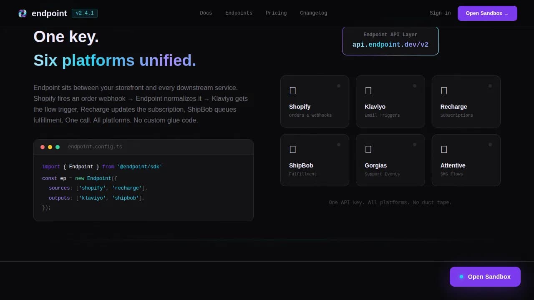Click the ShipBob card status dot
This screenshot has height=300, width=534.
[x=339, y=145]
